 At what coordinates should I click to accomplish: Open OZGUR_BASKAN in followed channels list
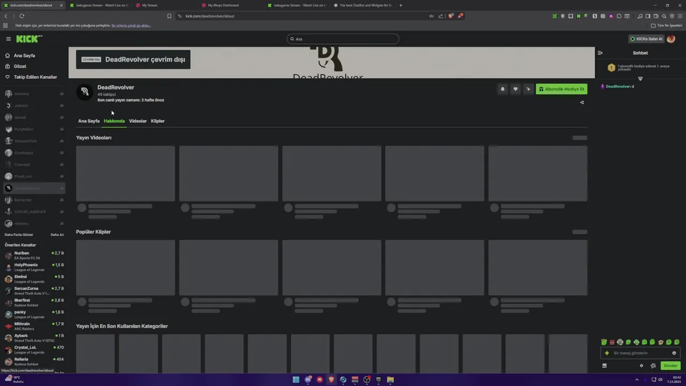click(x=34, y=212)
